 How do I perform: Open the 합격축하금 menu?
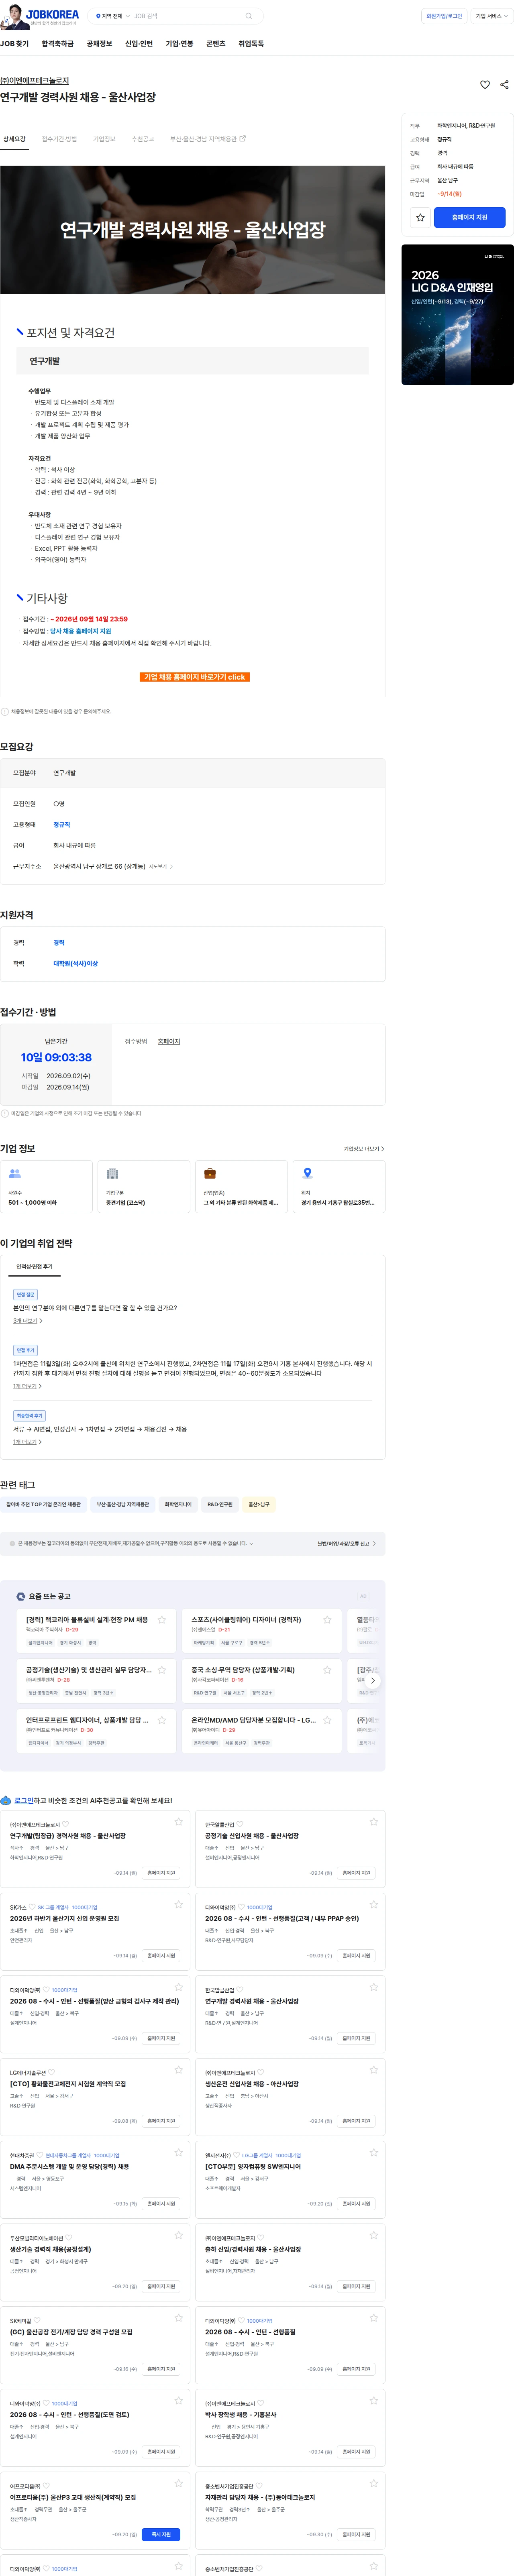(57, 44)
